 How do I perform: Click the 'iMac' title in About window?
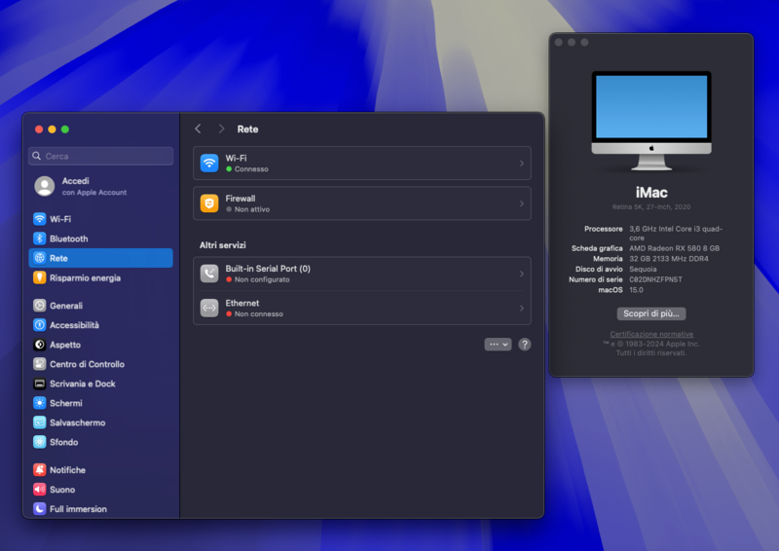click(x=651, y=193)
